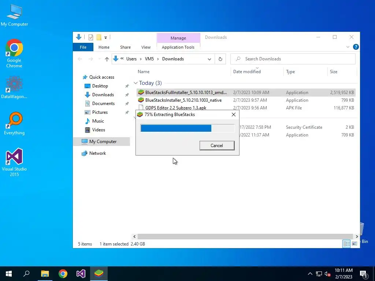The width and height of the screenshot is (375, 281).
Task: Open the notification center icon
Action: (x=364, y=274)
